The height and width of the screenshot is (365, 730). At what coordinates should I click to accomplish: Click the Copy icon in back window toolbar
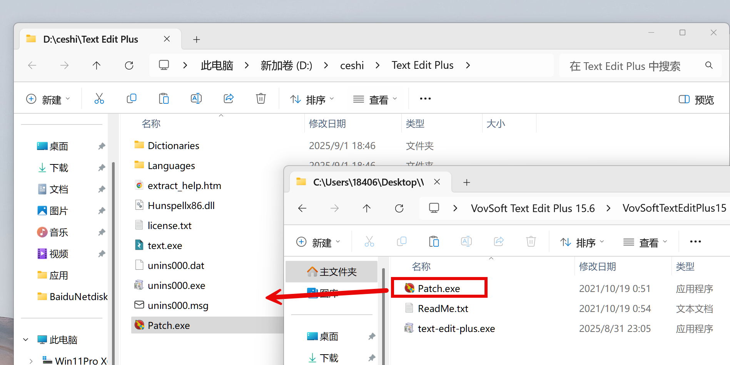point(131,99)
